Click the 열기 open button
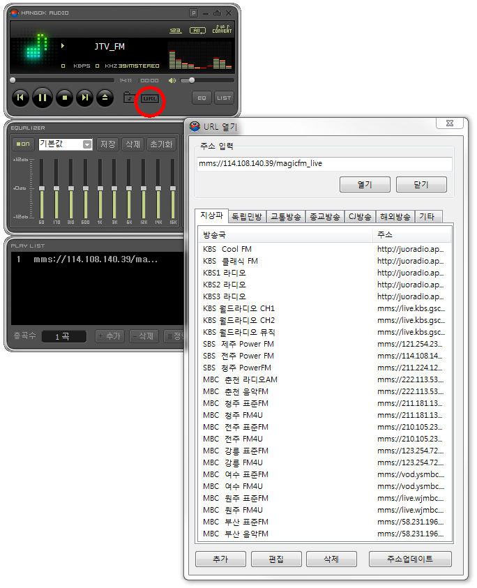 point(365,185)
